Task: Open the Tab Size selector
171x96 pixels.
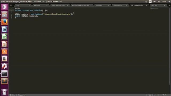Action: 153,95
